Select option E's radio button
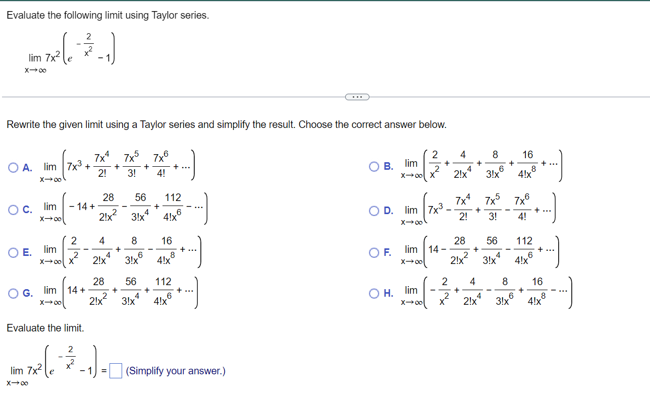The image size is (650, 402). (x=13, y=252)
